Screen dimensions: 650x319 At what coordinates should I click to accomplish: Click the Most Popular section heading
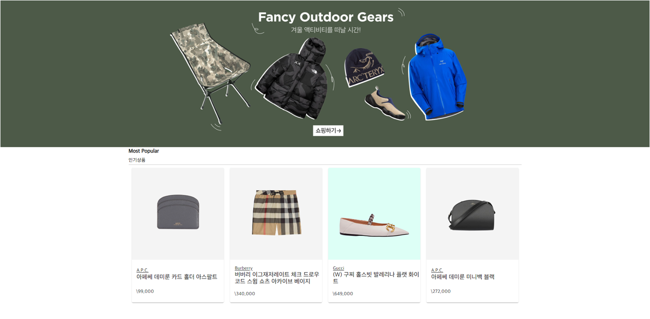point(144,151)
